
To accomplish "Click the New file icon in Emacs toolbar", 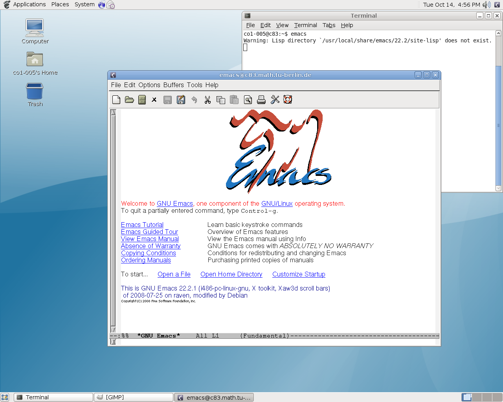I will coord(116,100).
